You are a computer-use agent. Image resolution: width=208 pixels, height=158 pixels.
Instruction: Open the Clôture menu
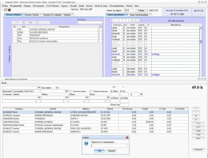click(x=129, y=6)
